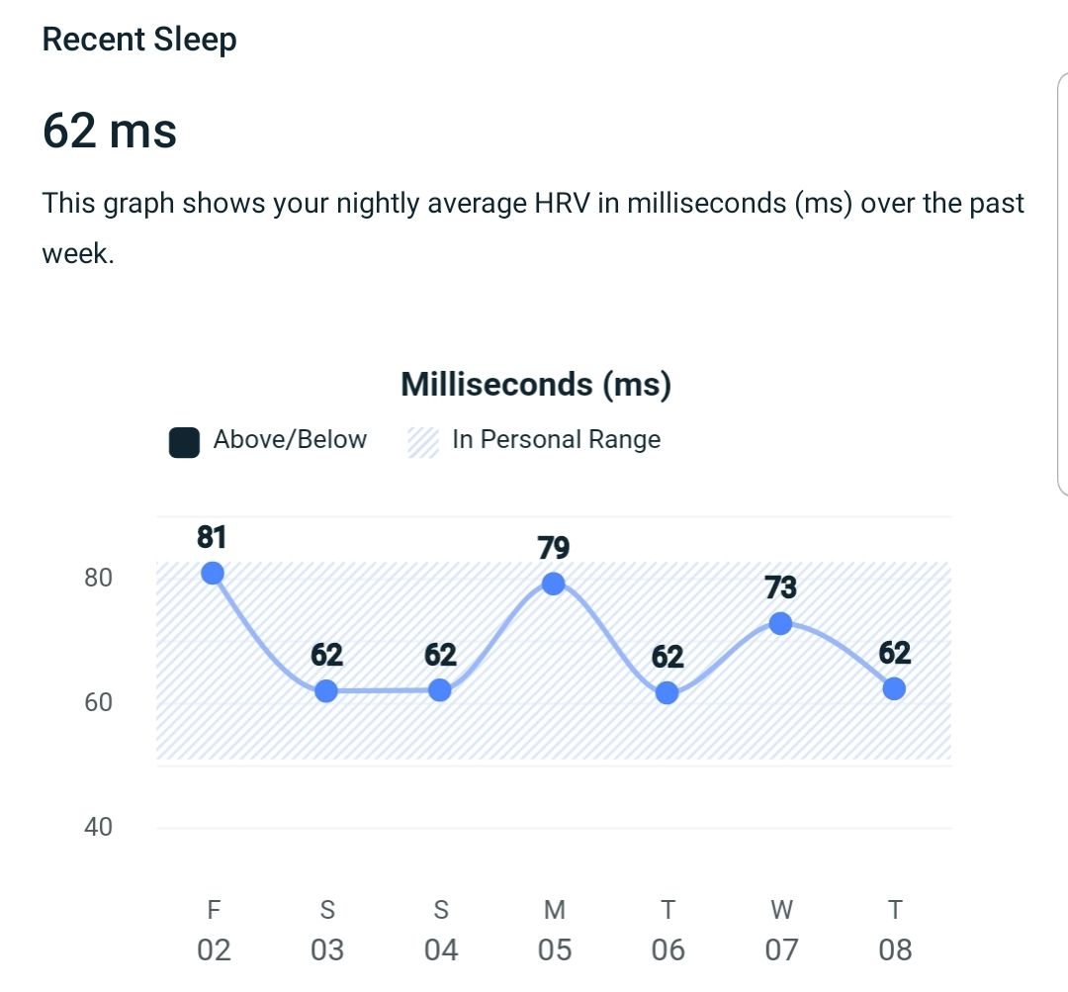Tap Thursday 08 data point on graph
The width and height of the screenshot is (1068, 992).
pos(894,688)
